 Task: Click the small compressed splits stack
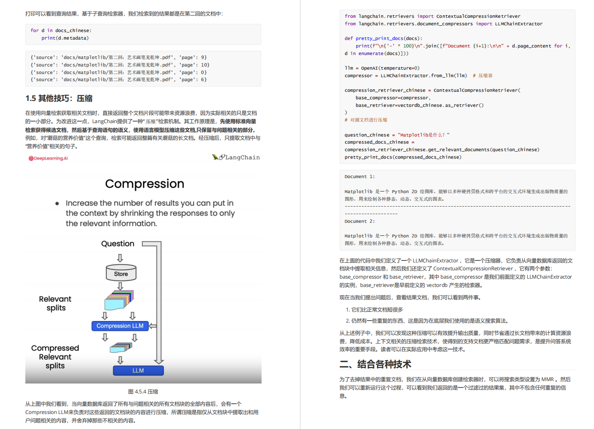[x=121, y=347]
